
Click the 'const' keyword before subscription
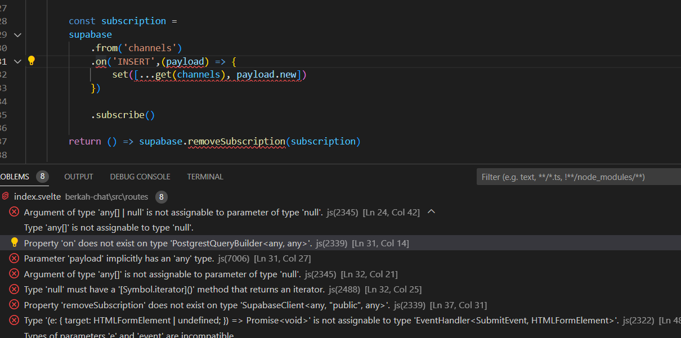pos(82,21)
